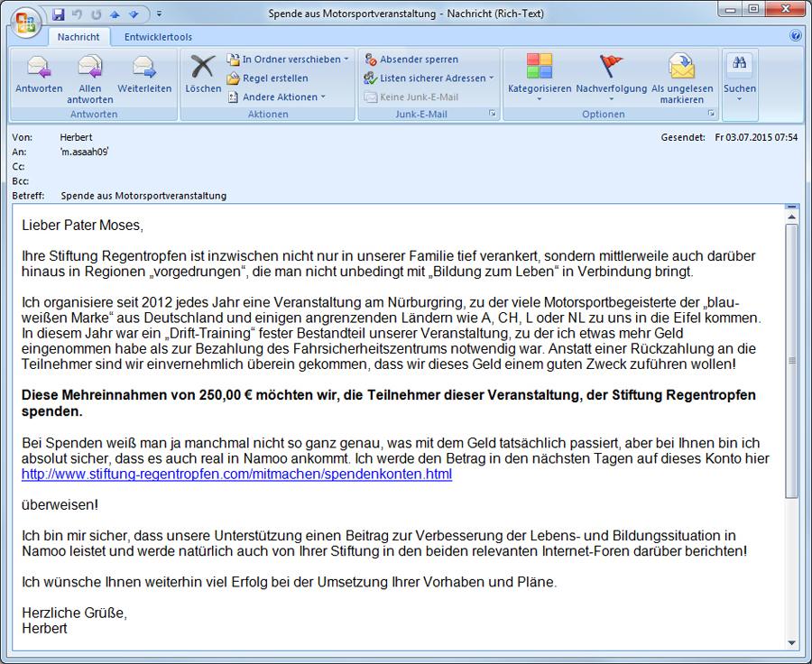
Task: Expand the Nachverfolgung dropdown arrow
Action: tap(611, 99)
